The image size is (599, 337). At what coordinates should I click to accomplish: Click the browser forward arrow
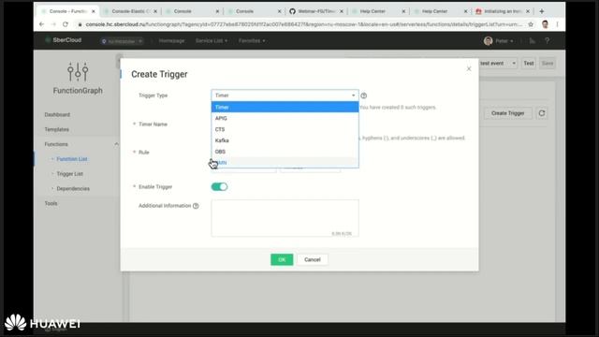[x=53, y=24]
